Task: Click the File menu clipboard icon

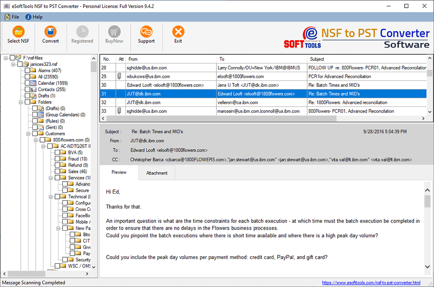Action: click(7, 17)
